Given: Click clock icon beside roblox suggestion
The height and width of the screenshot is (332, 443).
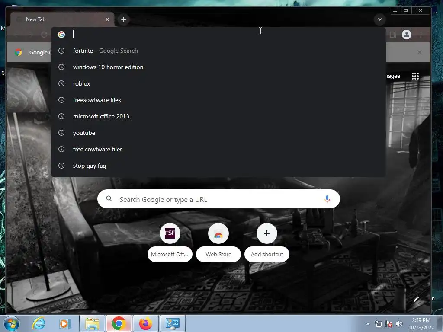Looking at the screenshot, I should pyautogui.click(x=61, y=83).
